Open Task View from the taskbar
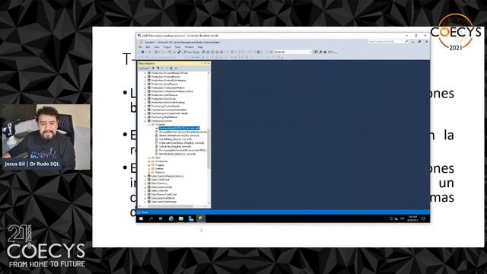487x274 pixels. (161, 218)
